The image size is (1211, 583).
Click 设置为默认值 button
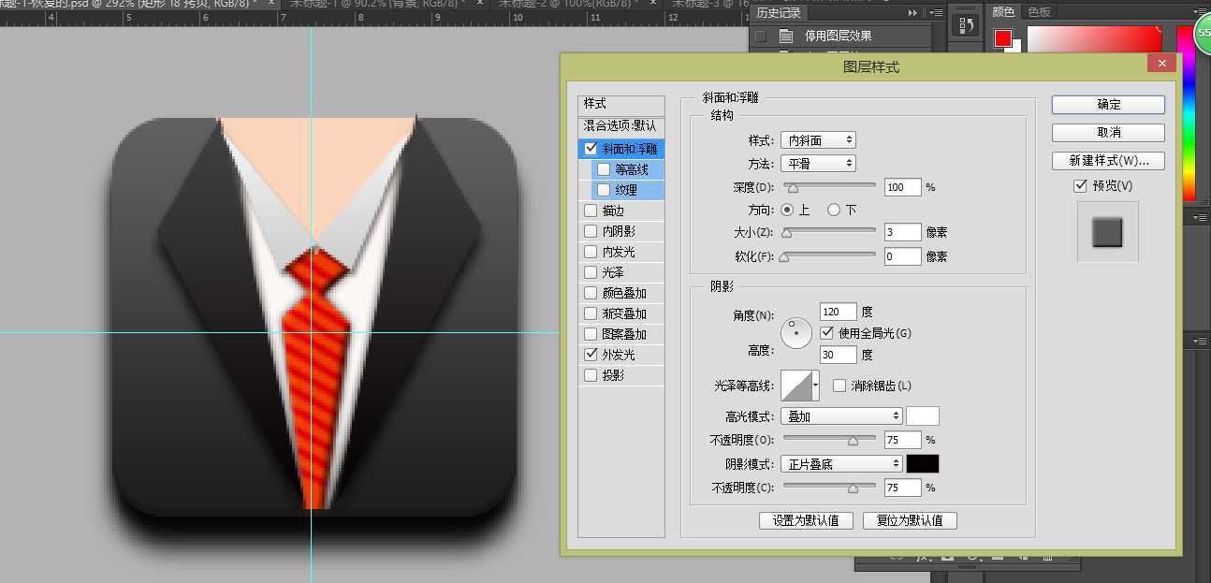[x=806, y=520]
